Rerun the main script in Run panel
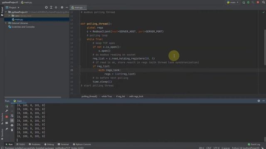 point(7,106)
